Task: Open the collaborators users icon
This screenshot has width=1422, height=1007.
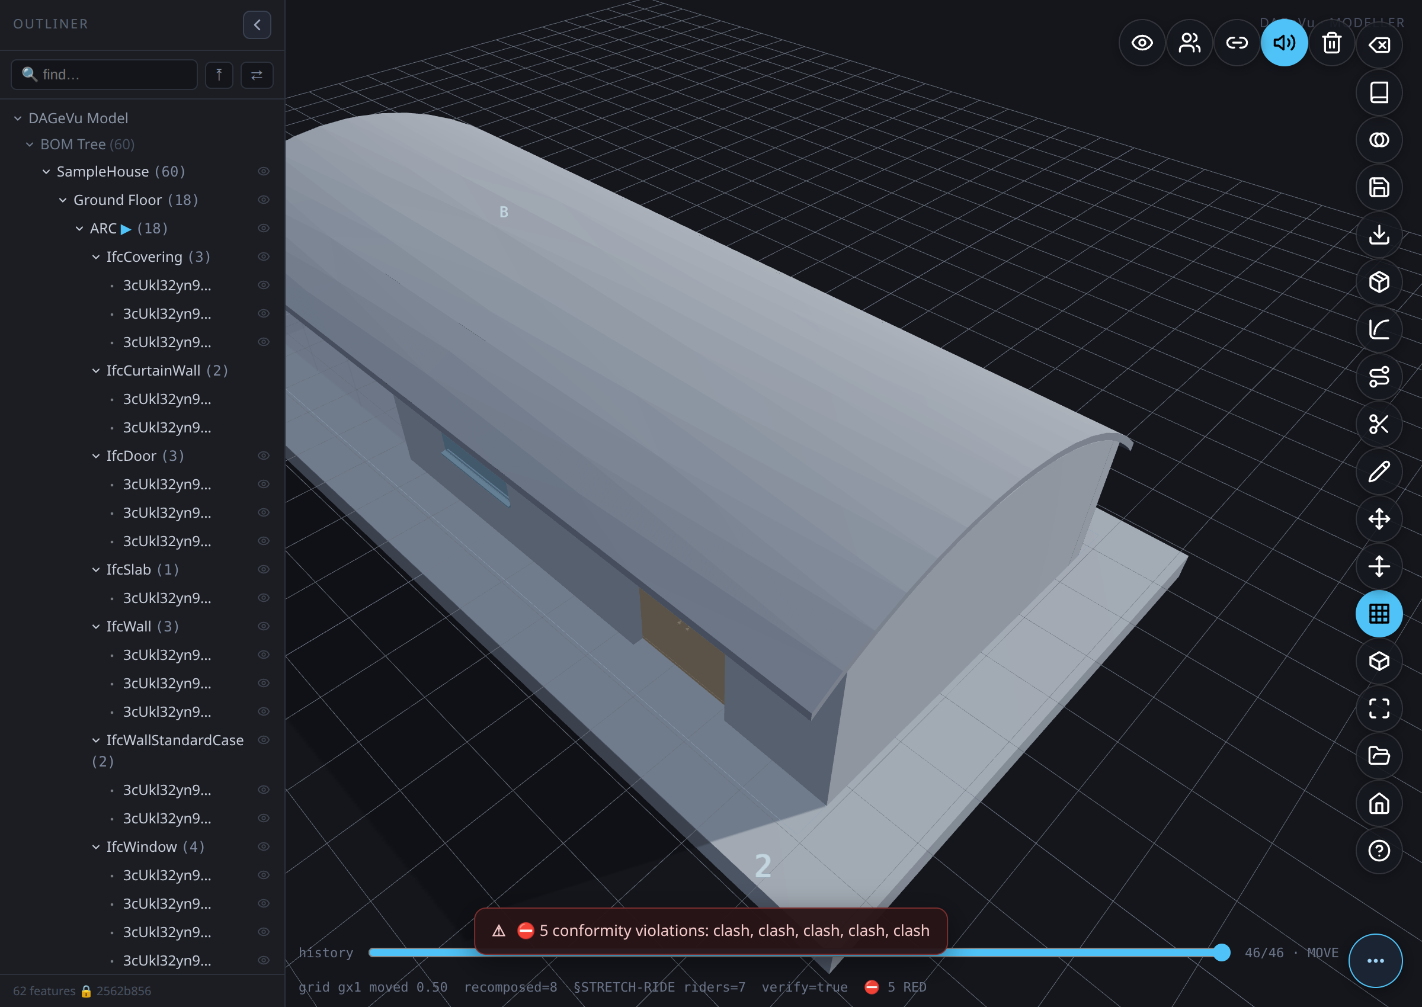Action: point(1190,43)
